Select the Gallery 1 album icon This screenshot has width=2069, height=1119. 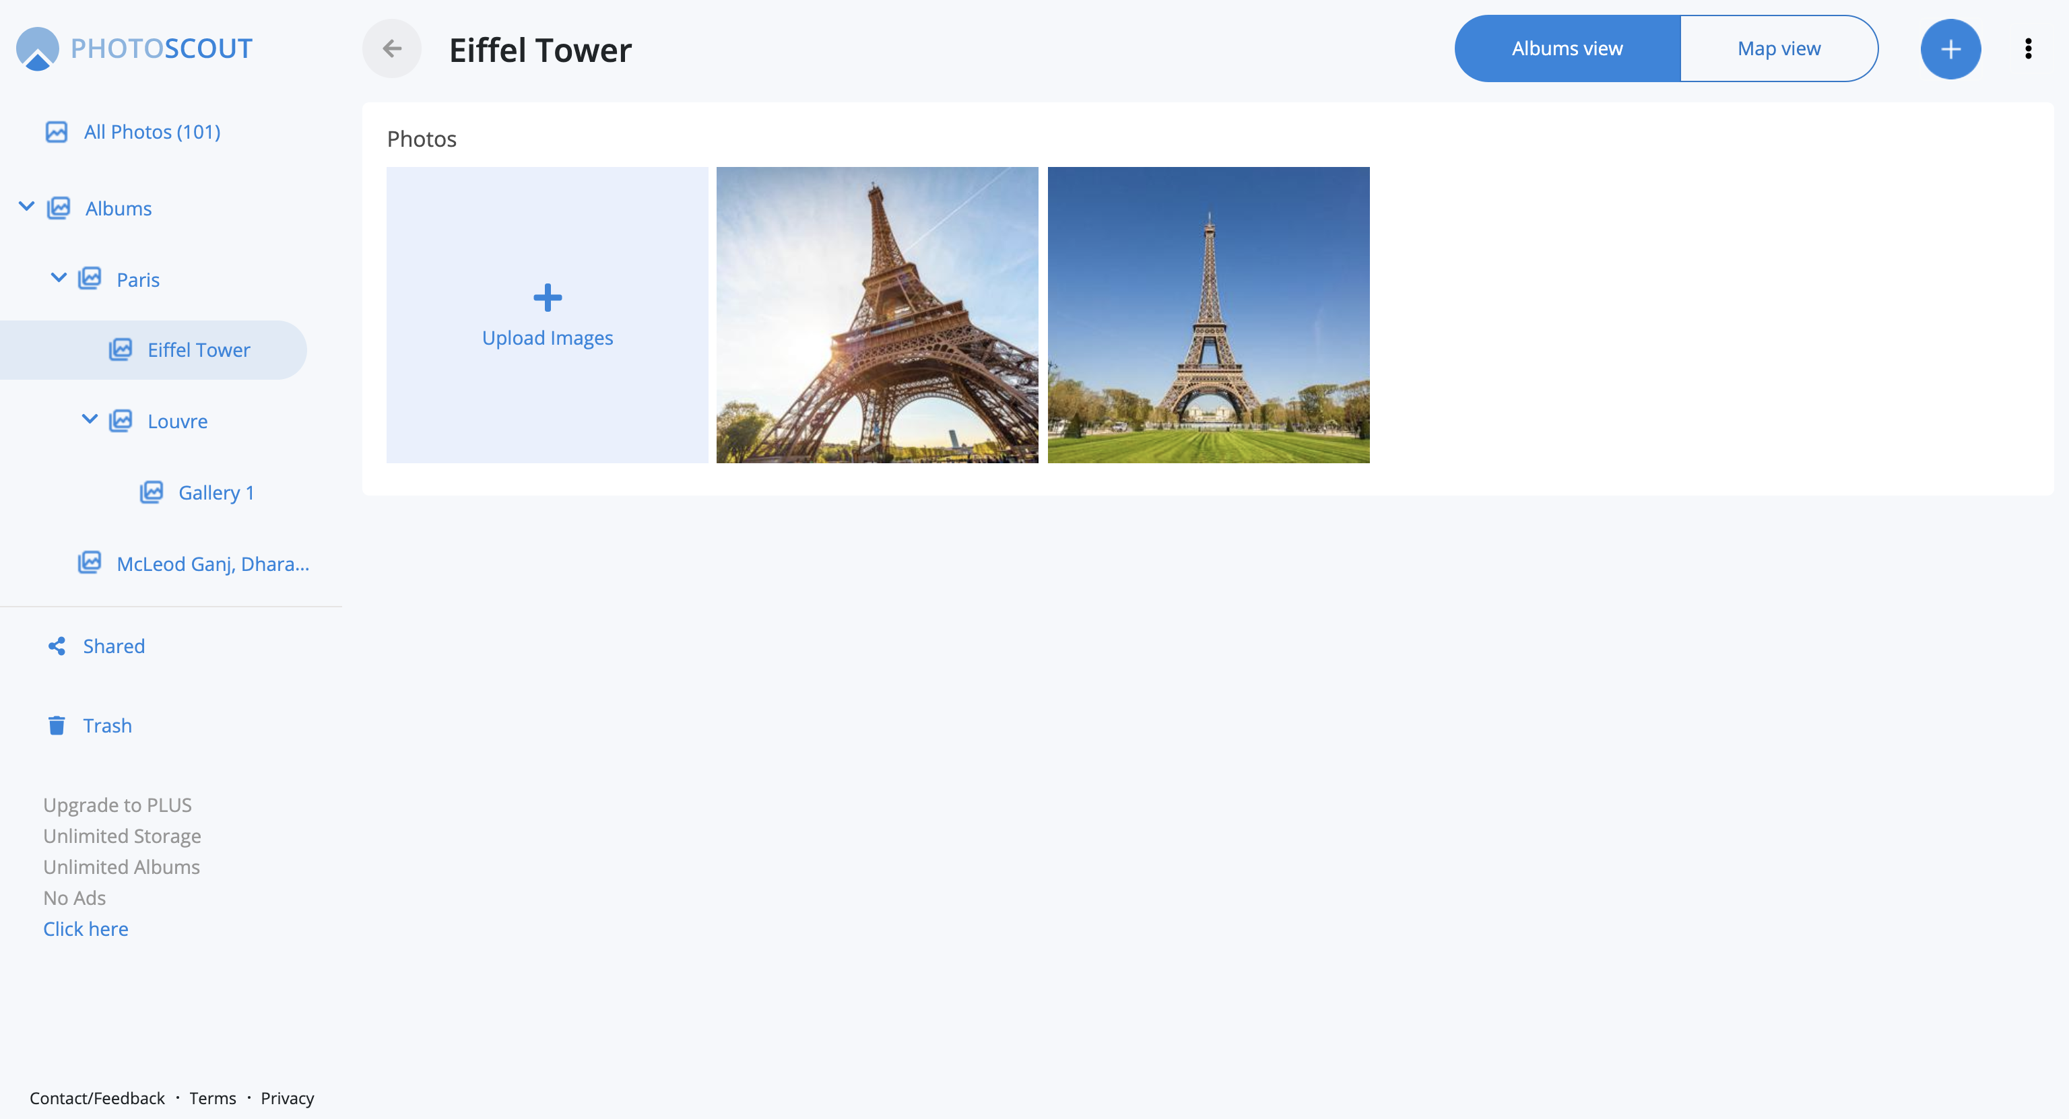point(151,492)
